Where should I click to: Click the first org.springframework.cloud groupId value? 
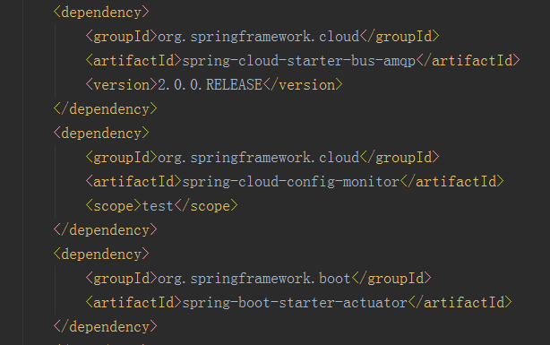pyautogui.click(x=259, y=37)
